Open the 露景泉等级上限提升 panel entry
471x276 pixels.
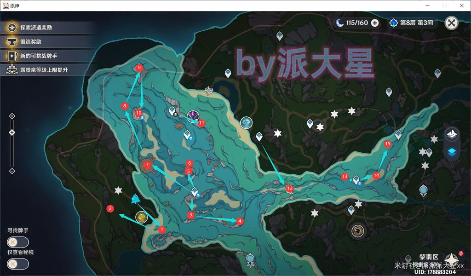point(11,70)
